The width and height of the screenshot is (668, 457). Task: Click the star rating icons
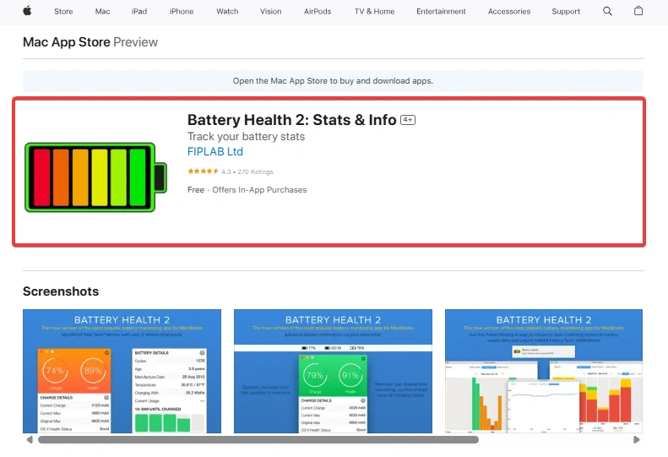[204, 171]
